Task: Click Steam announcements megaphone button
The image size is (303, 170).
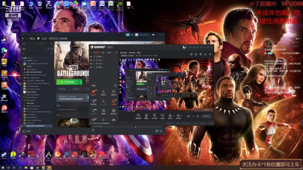Action: [128, 35]
